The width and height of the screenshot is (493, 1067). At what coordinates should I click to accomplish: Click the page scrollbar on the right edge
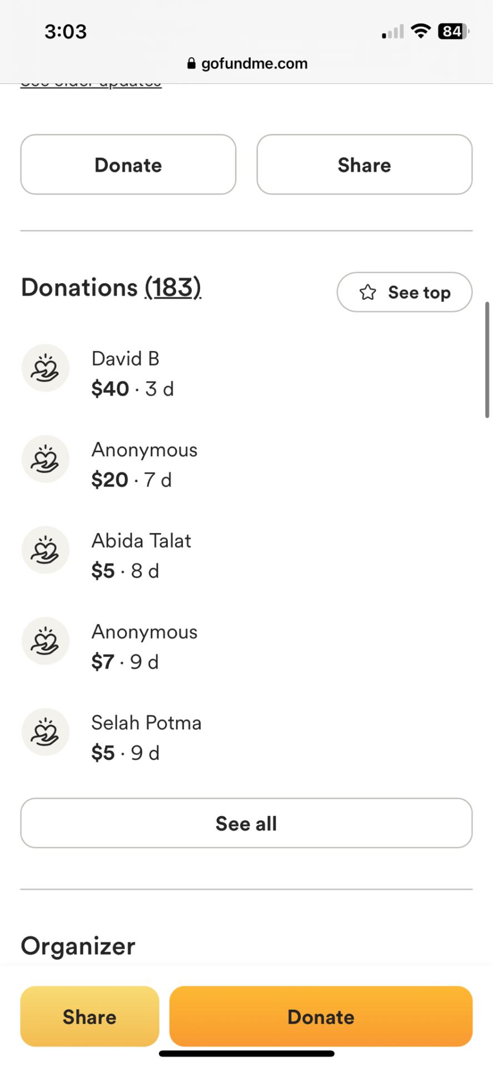pyautogui.click(x=487, y=360)
